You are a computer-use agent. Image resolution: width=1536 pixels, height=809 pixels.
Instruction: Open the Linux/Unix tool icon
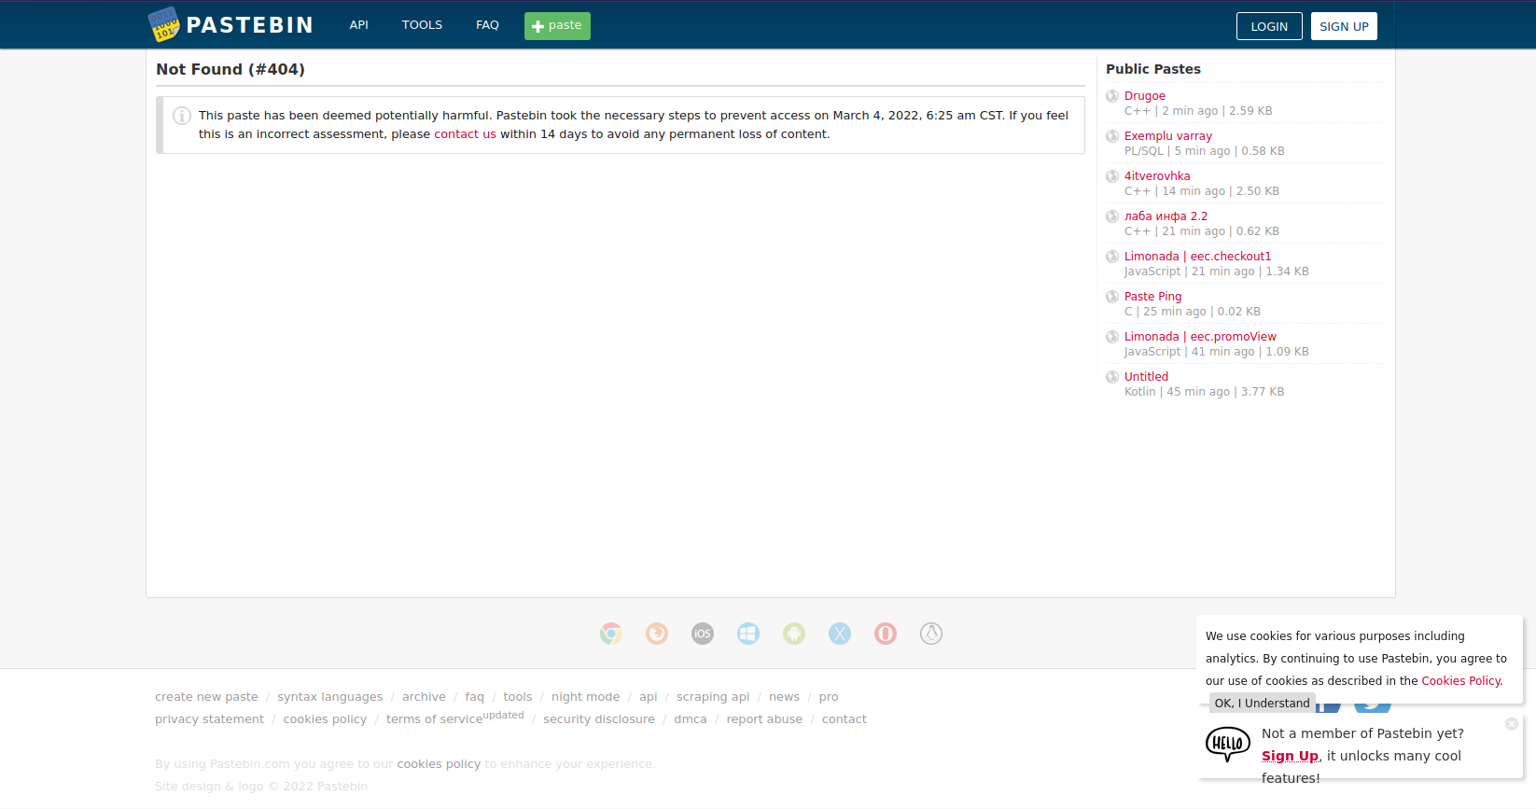click(931, 634)
